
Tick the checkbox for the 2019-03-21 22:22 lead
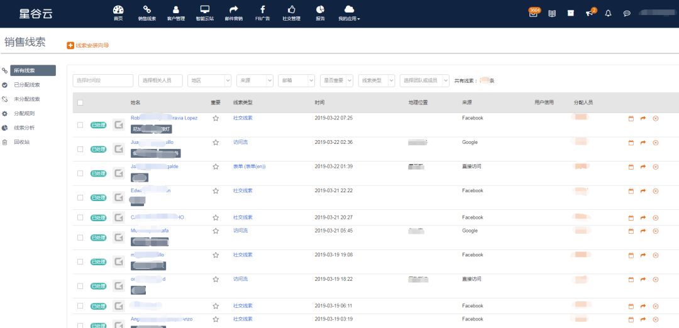[x=80, y=197]
